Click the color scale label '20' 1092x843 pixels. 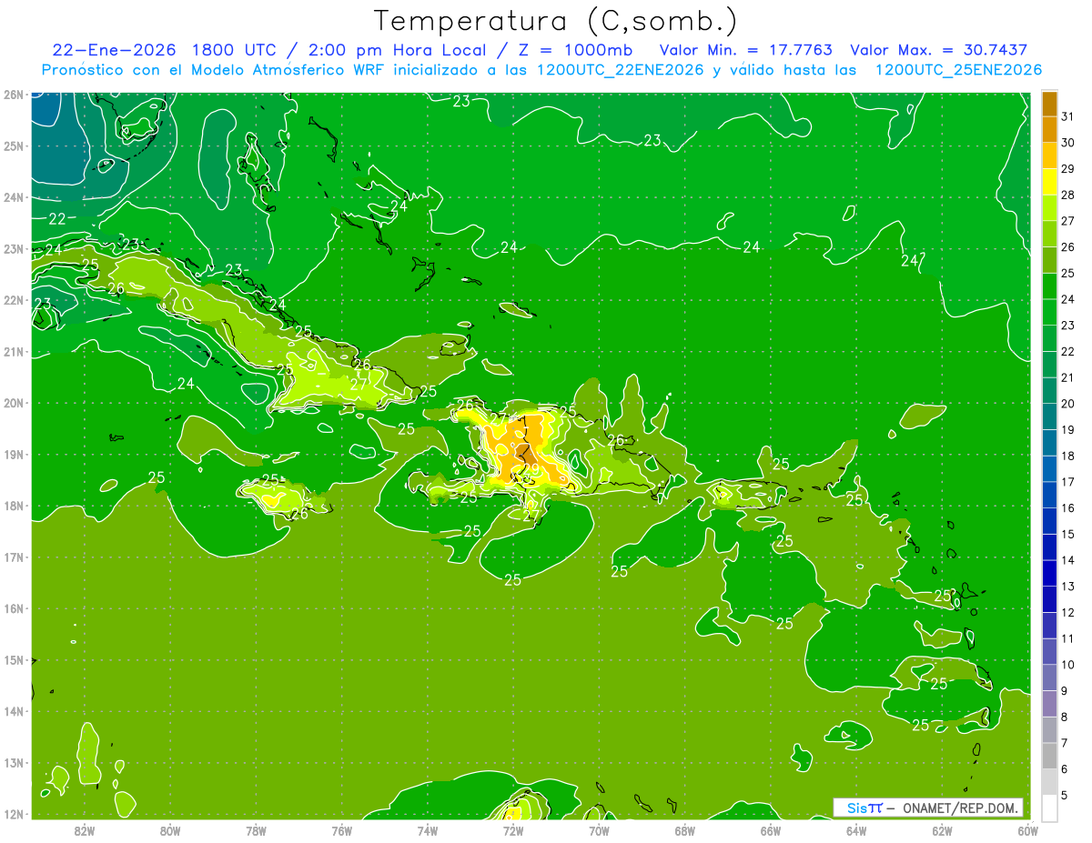[1068, 404]
